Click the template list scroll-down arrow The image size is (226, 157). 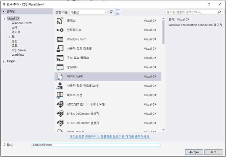point(164,130)
